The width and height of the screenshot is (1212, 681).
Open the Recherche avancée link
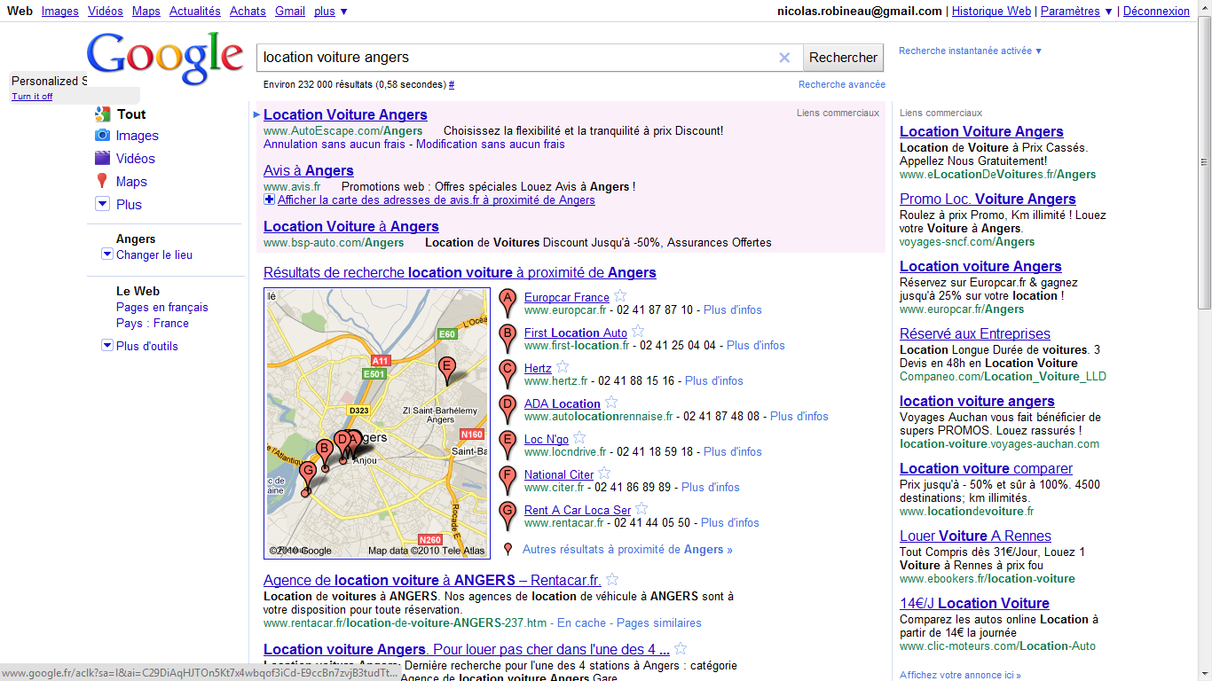coord(841,85)
